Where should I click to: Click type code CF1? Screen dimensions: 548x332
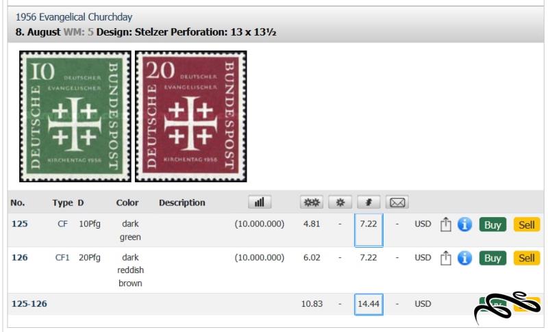click(62, 257)
